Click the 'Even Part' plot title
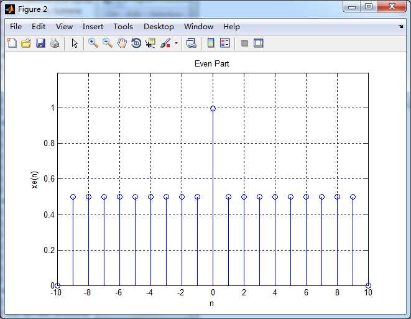The image size is (411, 319). (x=212, y=63)
